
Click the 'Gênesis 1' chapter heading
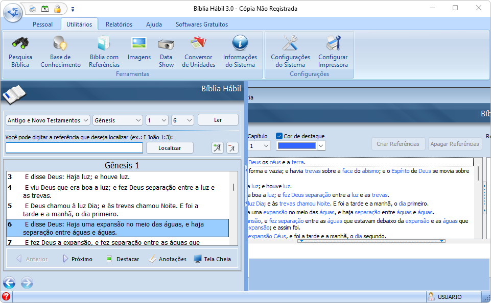pos(122,165)
